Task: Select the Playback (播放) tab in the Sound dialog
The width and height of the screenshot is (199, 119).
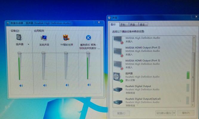Action: pos(114,24)
